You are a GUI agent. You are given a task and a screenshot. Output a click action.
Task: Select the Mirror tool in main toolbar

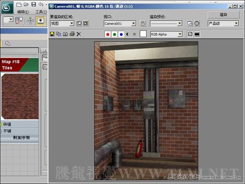[19, 21]
